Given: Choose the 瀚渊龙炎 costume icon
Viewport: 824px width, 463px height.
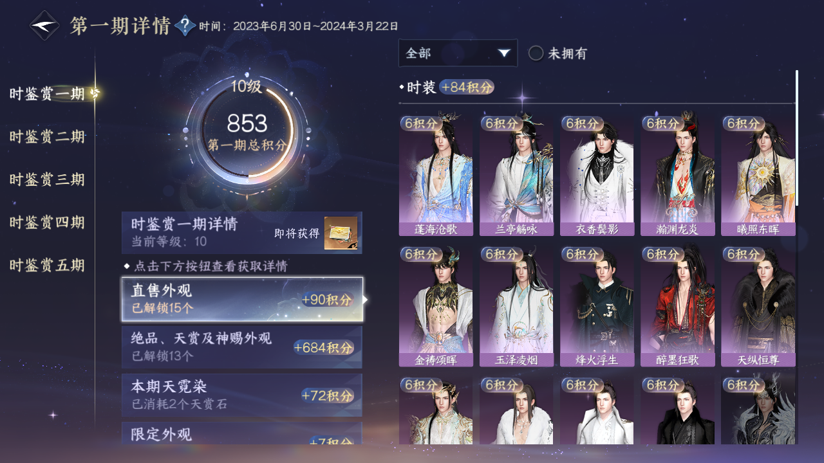Looking at the screenshot, I should tap(677, 176).
